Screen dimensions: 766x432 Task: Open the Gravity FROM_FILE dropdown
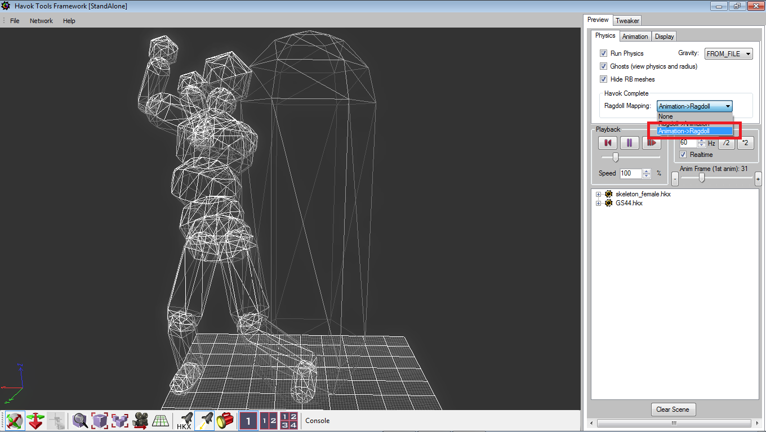coord(729,53)
